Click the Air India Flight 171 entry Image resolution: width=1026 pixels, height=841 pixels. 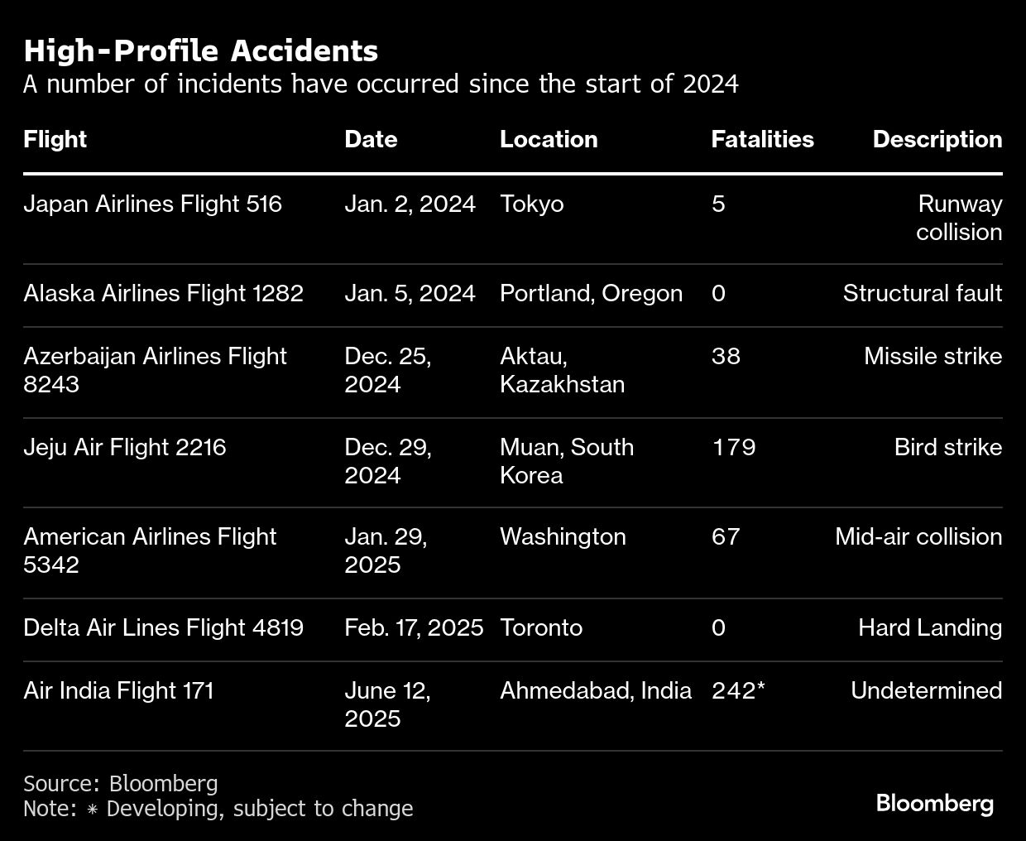[118, 690]
